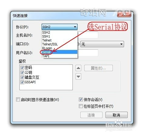Collapse the SSH2 protocol combo box arrow
This screenshot has width=141, height=135.
[x=75, y=27]
